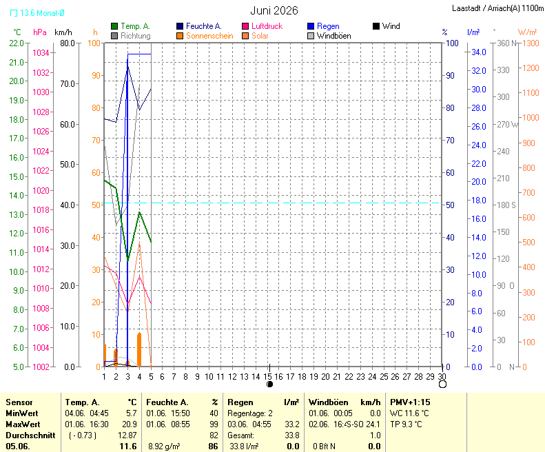Viewport: 545px width, 452px height.
Task: Click the wind gust maximum '24.1'
Action: pos(373,424)
